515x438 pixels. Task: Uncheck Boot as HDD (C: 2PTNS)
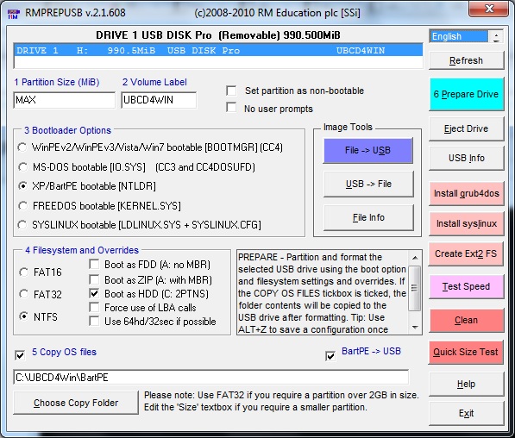(x=94, y=293)
